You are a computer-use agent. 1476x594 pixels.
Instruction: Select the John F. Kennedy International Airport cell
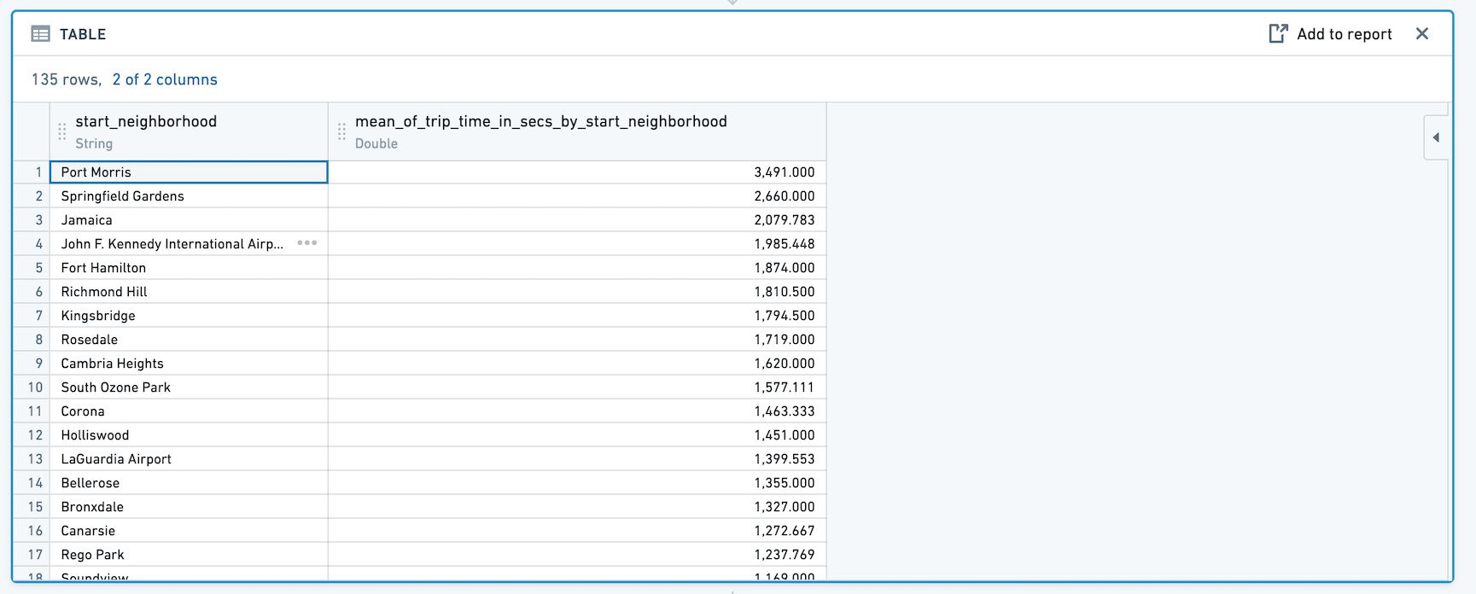189,244
